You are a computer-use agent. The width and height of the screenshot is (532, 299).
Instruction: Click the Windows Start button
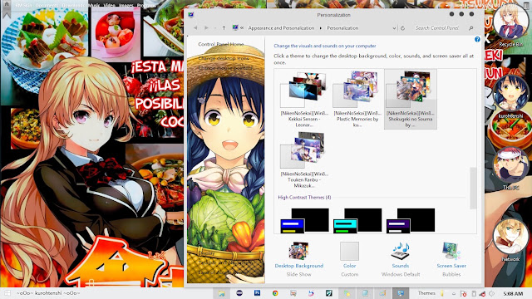click(7, 293)
